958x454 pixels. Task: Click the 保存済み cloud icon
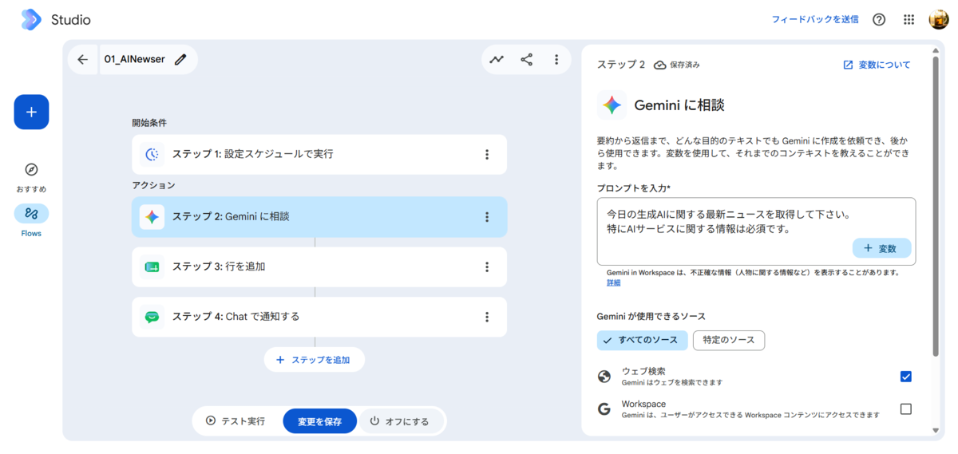pyautogui.click(x=660, y=65)
